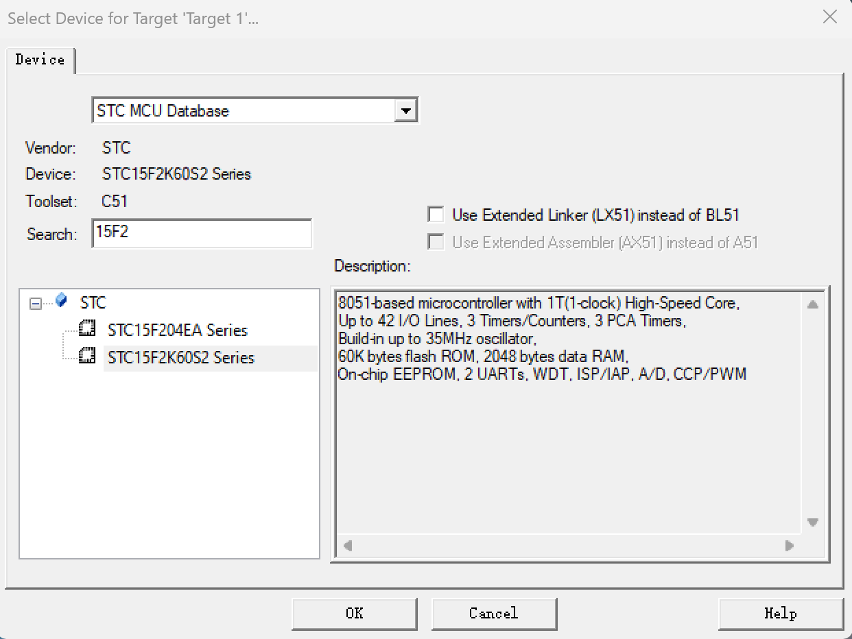
Task: Click the description scroll left arrow
Action: [348, 546]
